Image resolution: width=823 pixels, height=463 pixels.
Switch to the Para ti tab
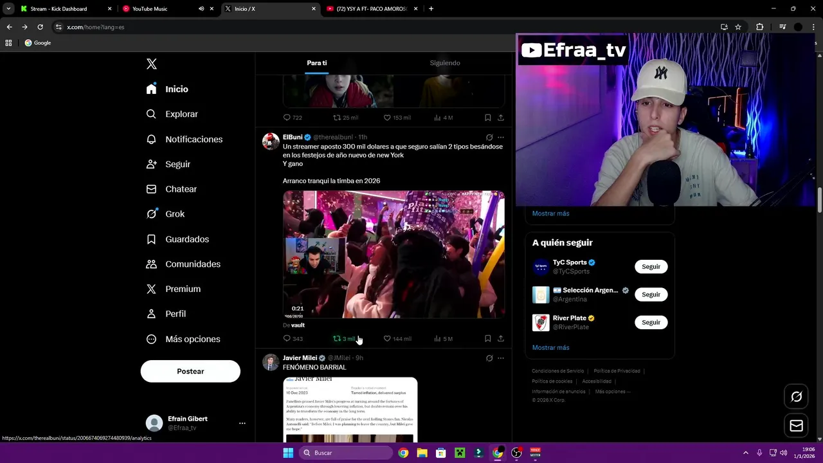point(316,63)
